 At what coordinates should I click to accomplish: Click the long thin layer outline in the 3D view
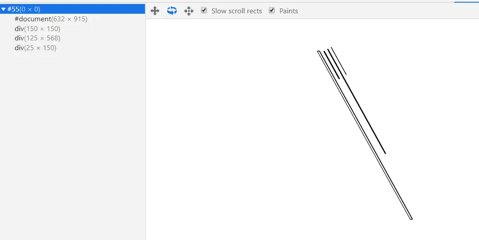point(365,135)
